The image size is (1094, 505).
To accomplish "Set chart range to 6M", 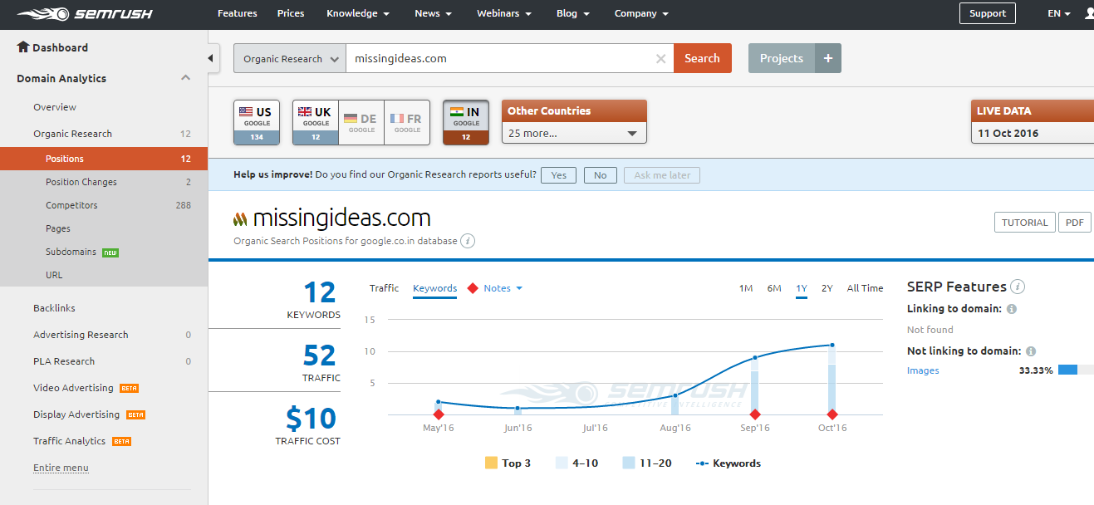I will click(774, 288).
